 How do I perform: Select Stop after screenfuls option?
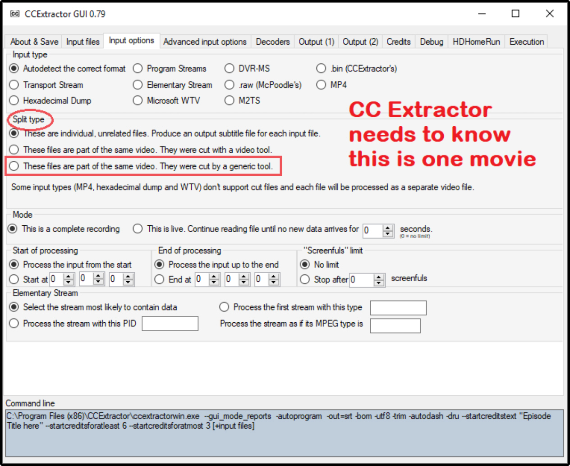(324, 279)
